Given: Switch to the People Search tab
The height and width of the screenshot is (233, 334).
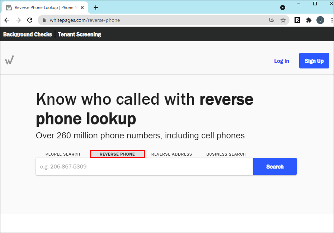Looking at the screenshot, I should tap(63, 154).
